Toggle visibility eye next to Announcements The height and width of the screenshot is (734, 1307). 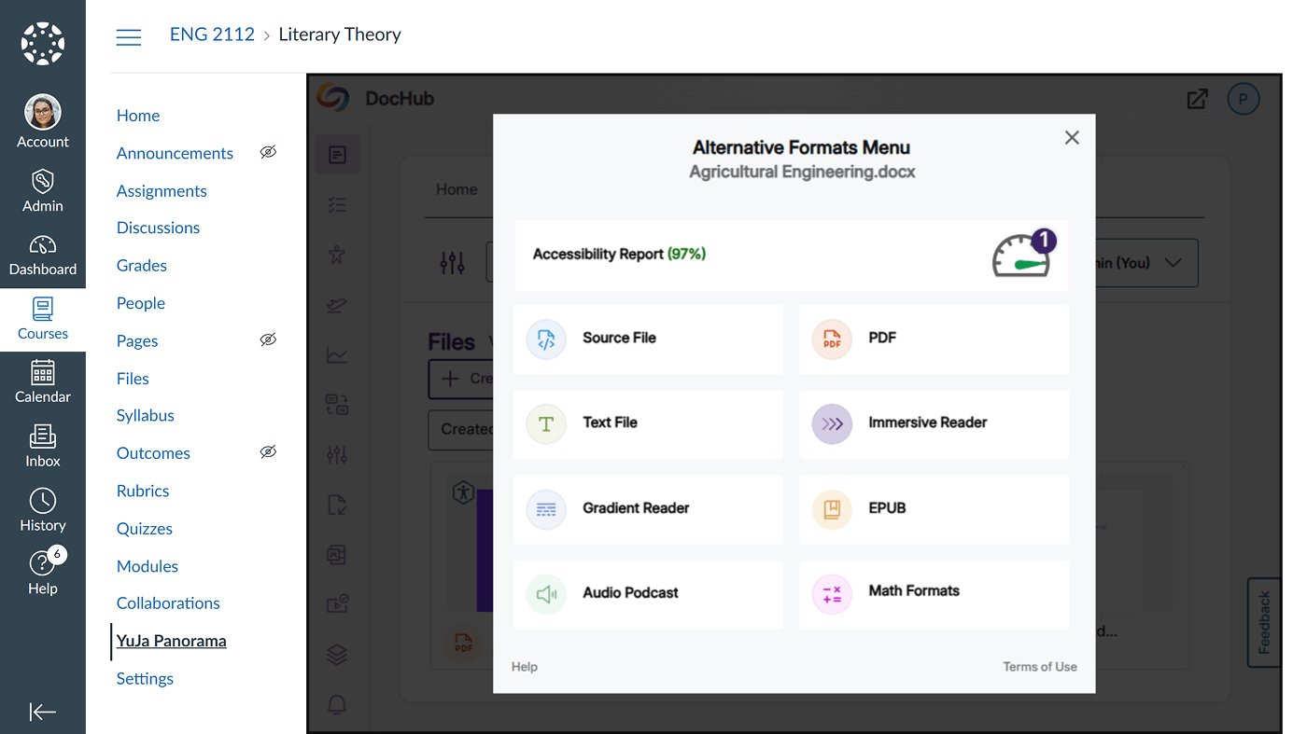pyautogui.click(x=268, y=152)
